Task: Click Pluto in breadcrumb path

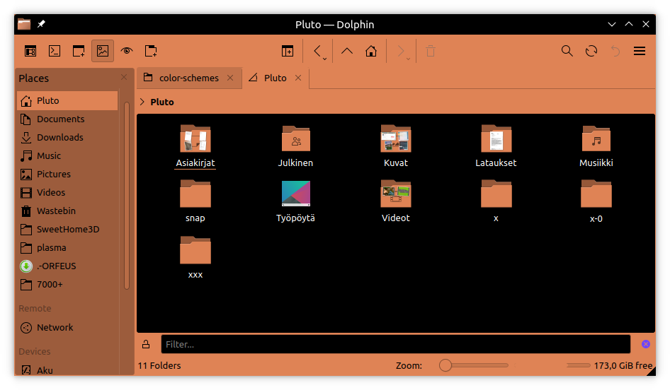Action: point(162,102)
